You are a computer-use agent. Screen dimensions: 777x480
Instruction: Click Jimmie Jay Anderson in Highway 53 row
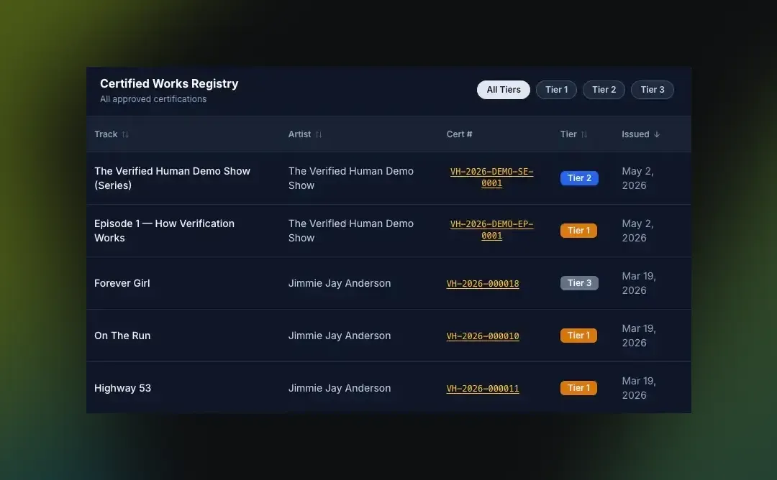(340, 388)
